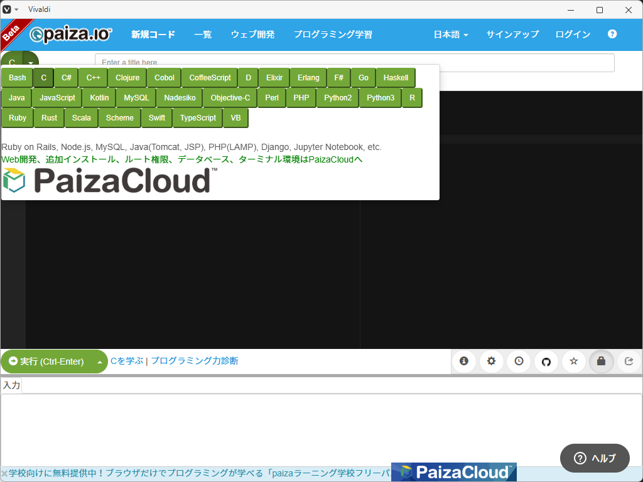Viewport: 643px width, 482px height.
Task: Click the PaizaCloud banner at bottom
Action: [x=453, y=472]
